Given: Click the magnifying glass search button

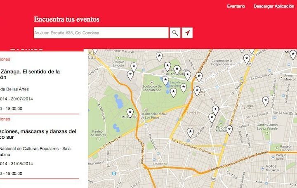Looking at the screenshot, I should pyautogui.click(x=175, y=33).
